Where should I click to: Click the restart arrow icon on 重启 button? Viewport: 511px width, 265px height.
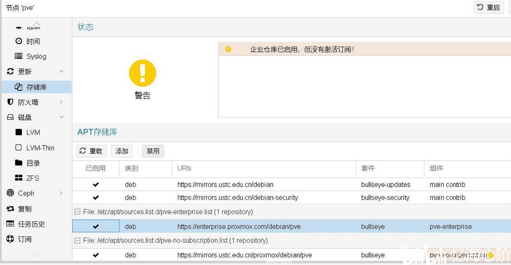point(480,7)
